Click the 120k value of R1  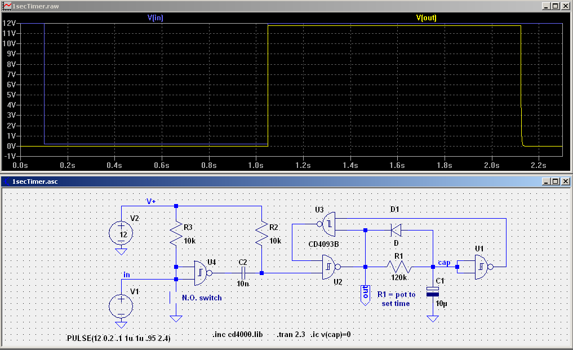(x=399, y=277)
